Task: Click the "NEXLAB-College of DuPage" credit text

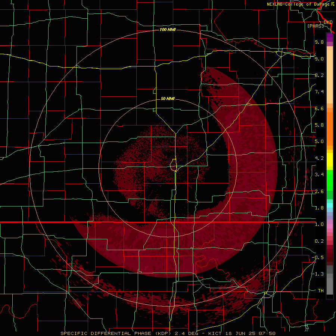Action: 298,4
